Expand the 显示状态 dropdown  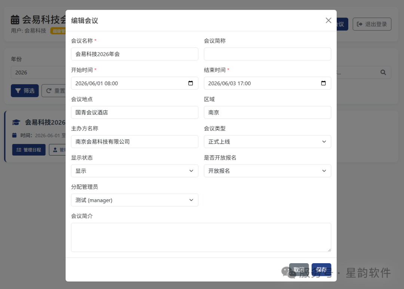[135, 171]
